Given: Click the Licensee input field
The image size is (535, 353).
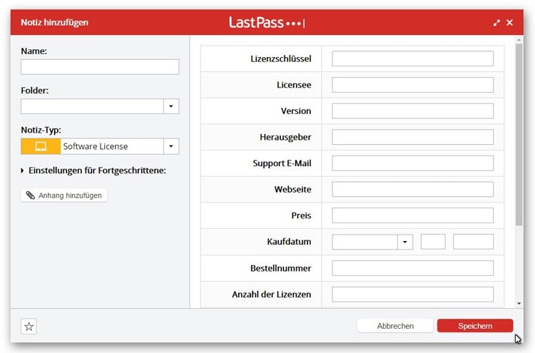Looking at the screenshot, I should pyautogui.click(x=412, y=85).
